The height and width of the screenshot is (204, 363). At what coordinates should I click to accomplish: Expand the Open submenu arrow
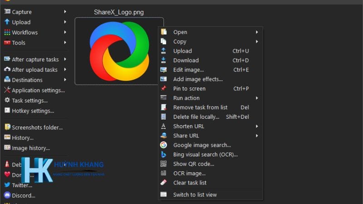pyautogui.click(x=257, y=32)
